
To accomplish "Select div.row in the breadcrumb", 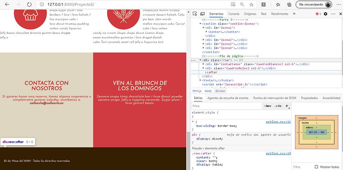I will click(220, 91).
